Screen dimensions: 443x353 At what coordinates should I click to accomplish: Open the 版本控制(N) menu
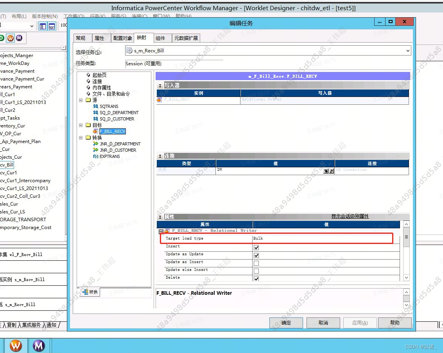(x=45, y=16)
